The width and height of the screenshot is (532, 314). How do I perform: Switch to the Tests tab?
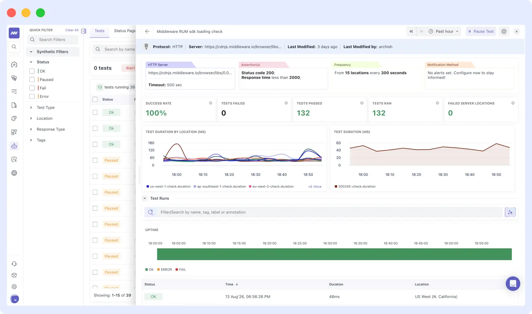pyautogui.click(x=99, y=31)
